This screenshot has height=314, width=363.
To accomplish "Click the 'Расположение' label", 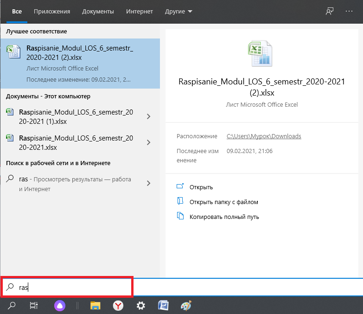I will pos(197,136).
